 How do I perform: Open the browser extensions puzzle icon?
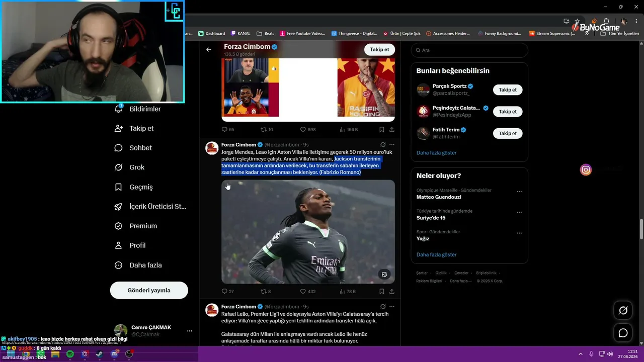point(606,21)
